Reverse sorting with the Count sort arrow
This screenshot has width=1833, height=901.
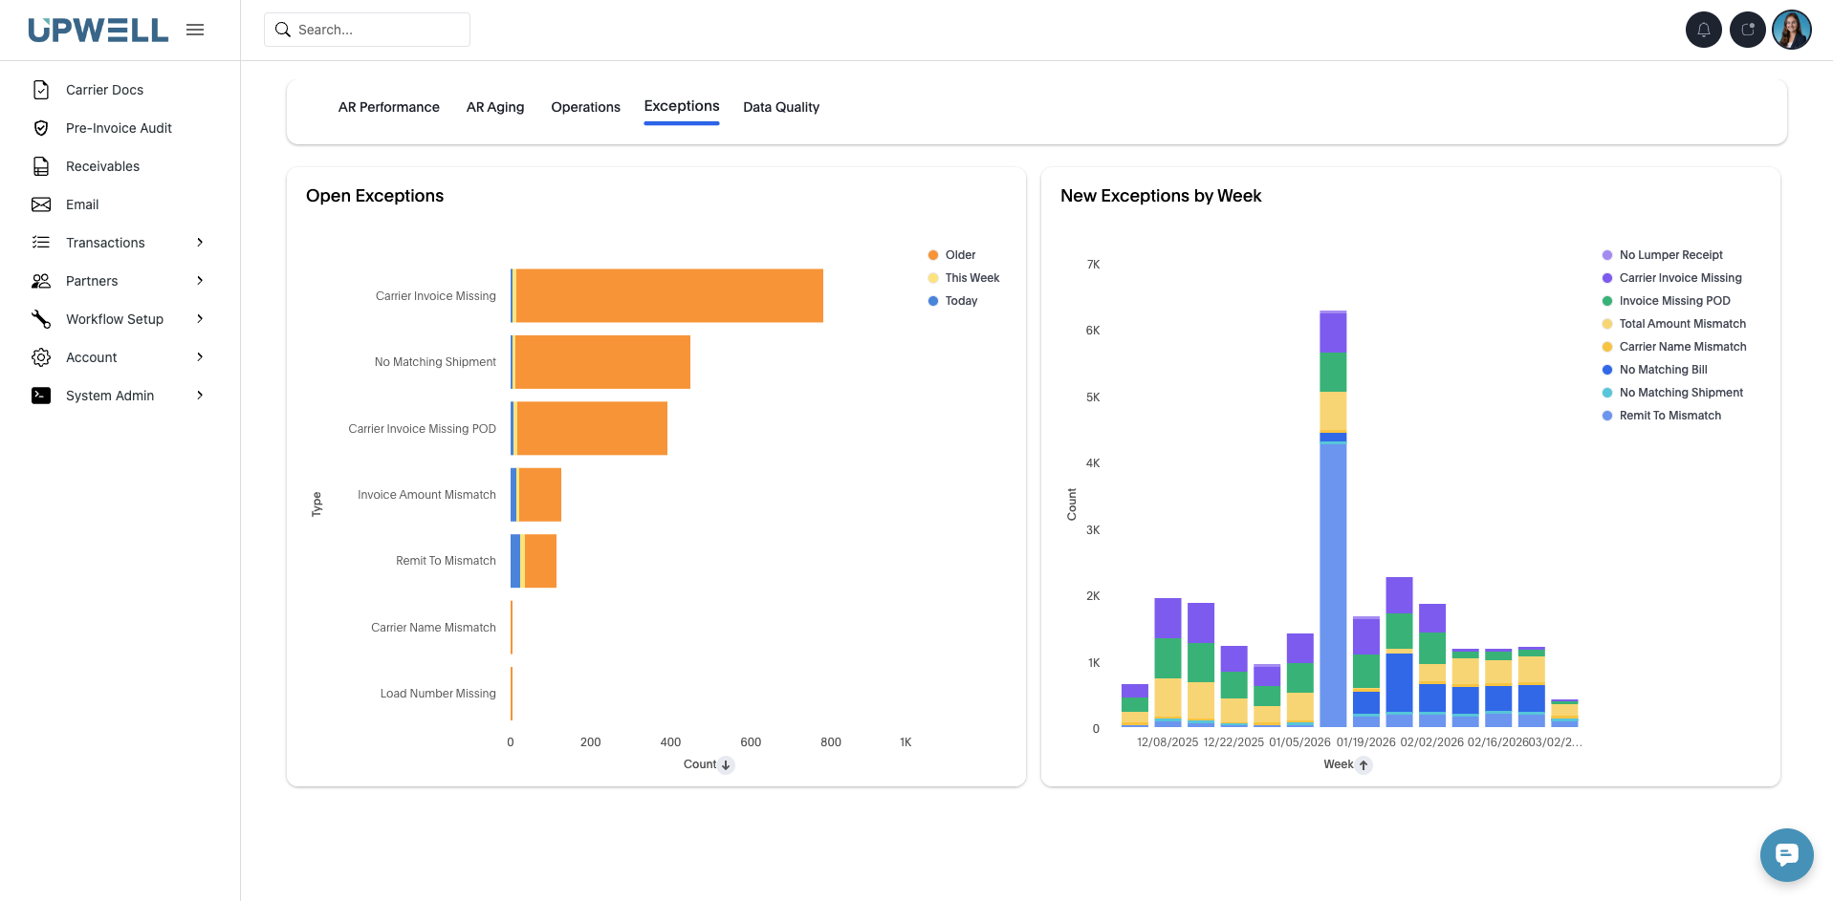point(725,764)
